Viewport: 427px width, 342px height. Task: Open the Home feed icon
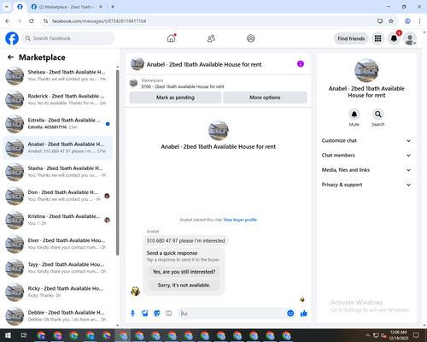point(171,38)
